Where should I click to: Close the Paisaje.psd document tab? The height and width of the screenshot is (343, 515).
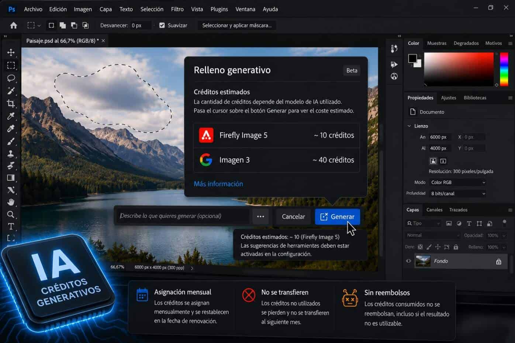pyautogui.click(x=103, y=41)
